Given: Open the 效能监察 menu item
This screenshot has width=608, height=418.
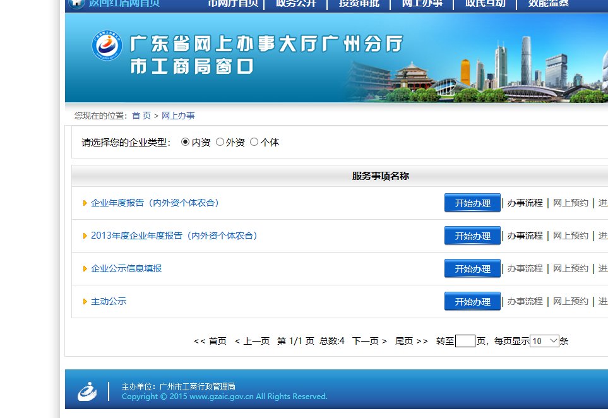Looking at the screenshot, I should click(548, 4).
